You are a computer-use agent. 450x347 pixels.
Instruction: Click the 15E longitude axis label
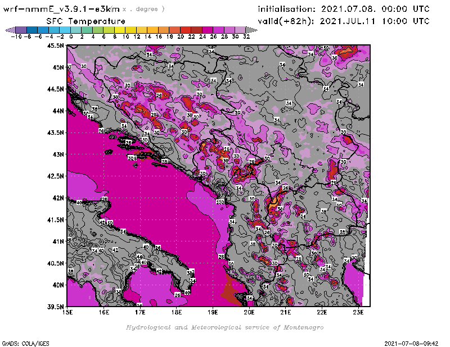67,312
